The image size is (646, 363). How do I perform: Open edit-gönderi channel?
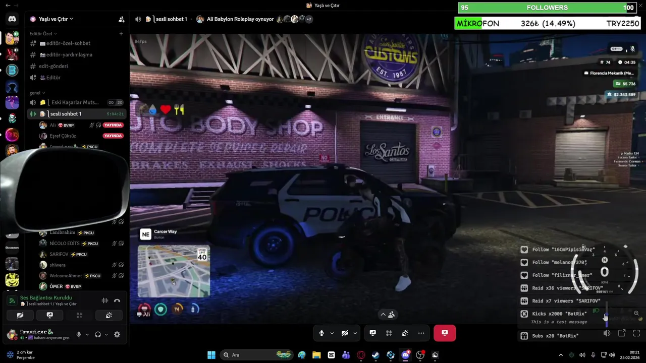pyautogui.click(x=77, y=66)
